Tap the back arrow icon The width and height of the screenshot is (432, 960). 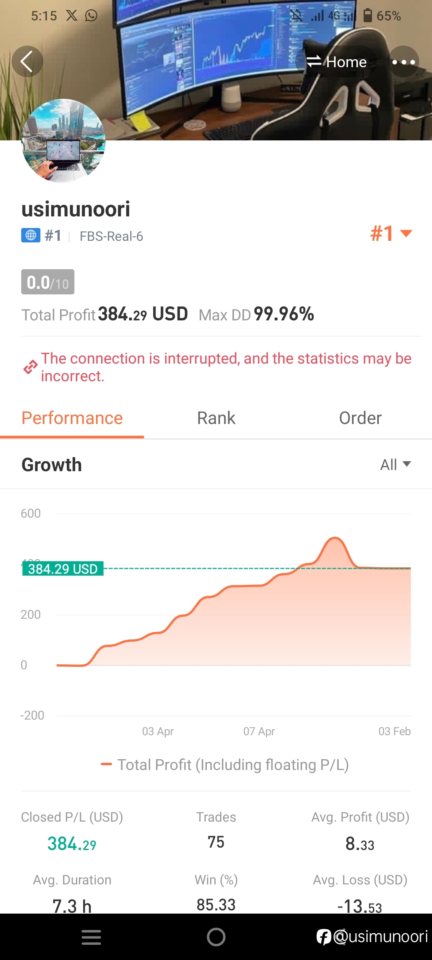27,62
